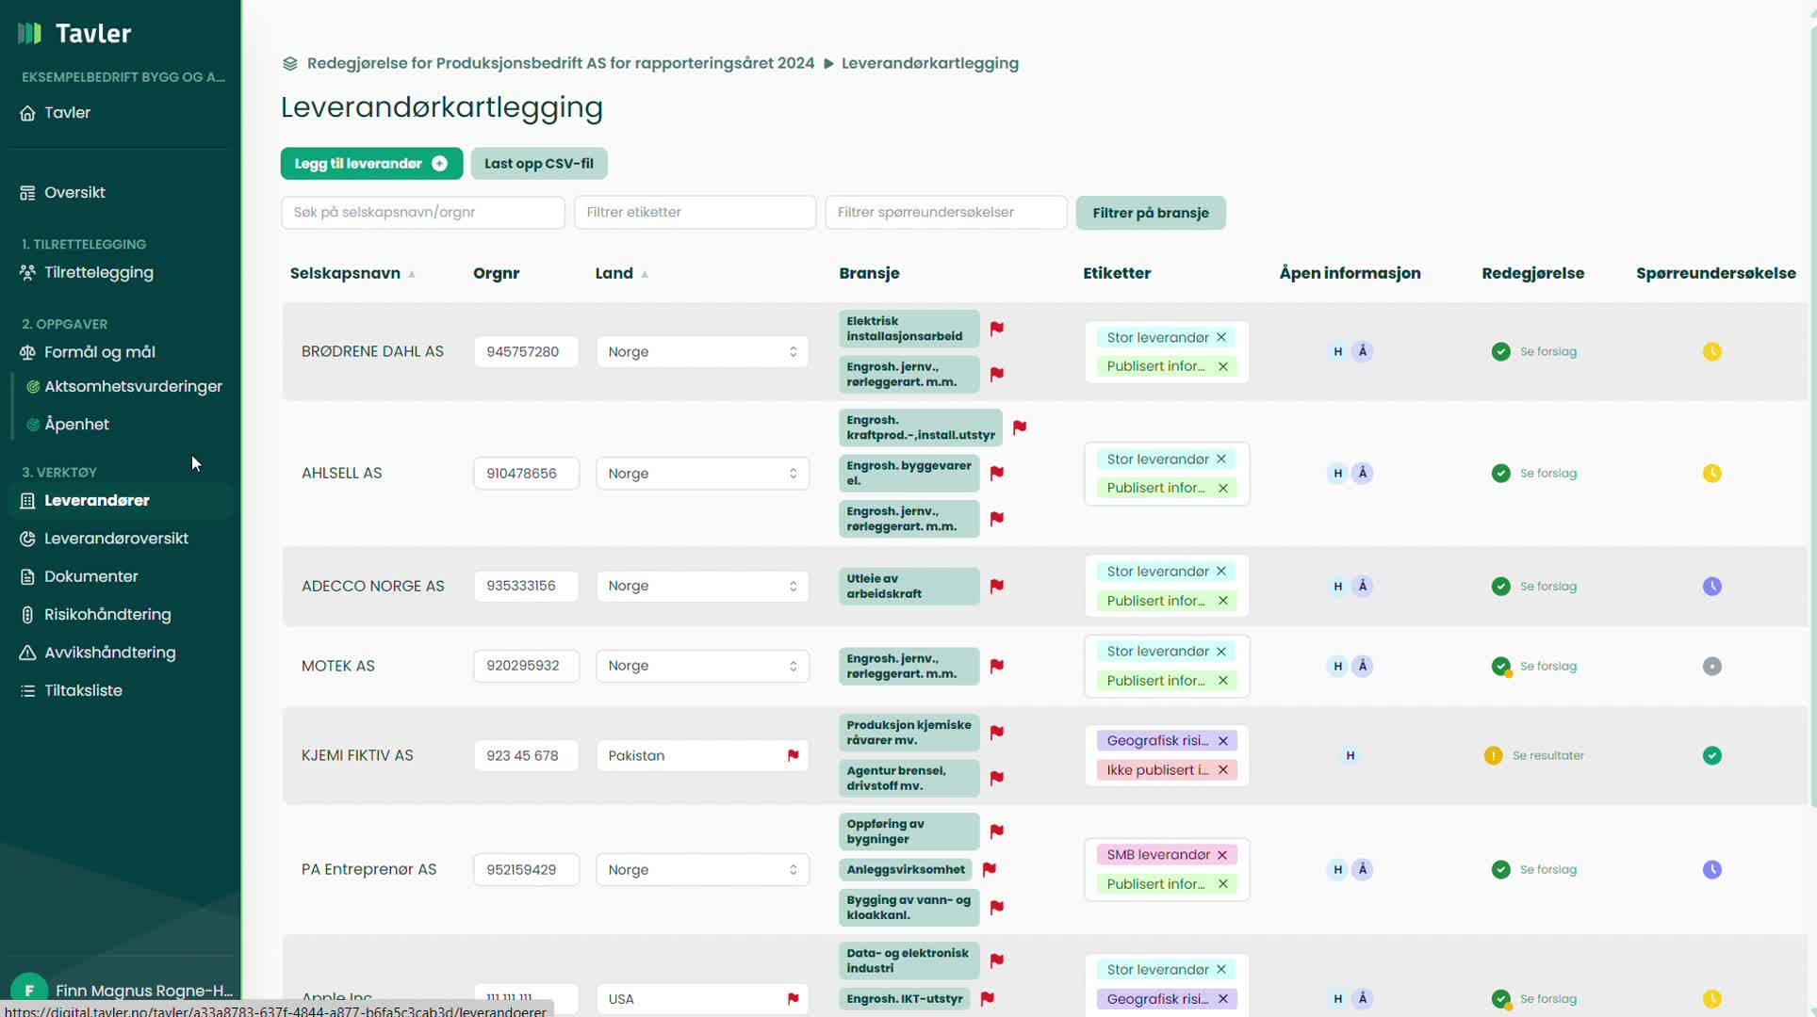Click the Å badge for ADECCO NORGE AS

(1362, 586)
